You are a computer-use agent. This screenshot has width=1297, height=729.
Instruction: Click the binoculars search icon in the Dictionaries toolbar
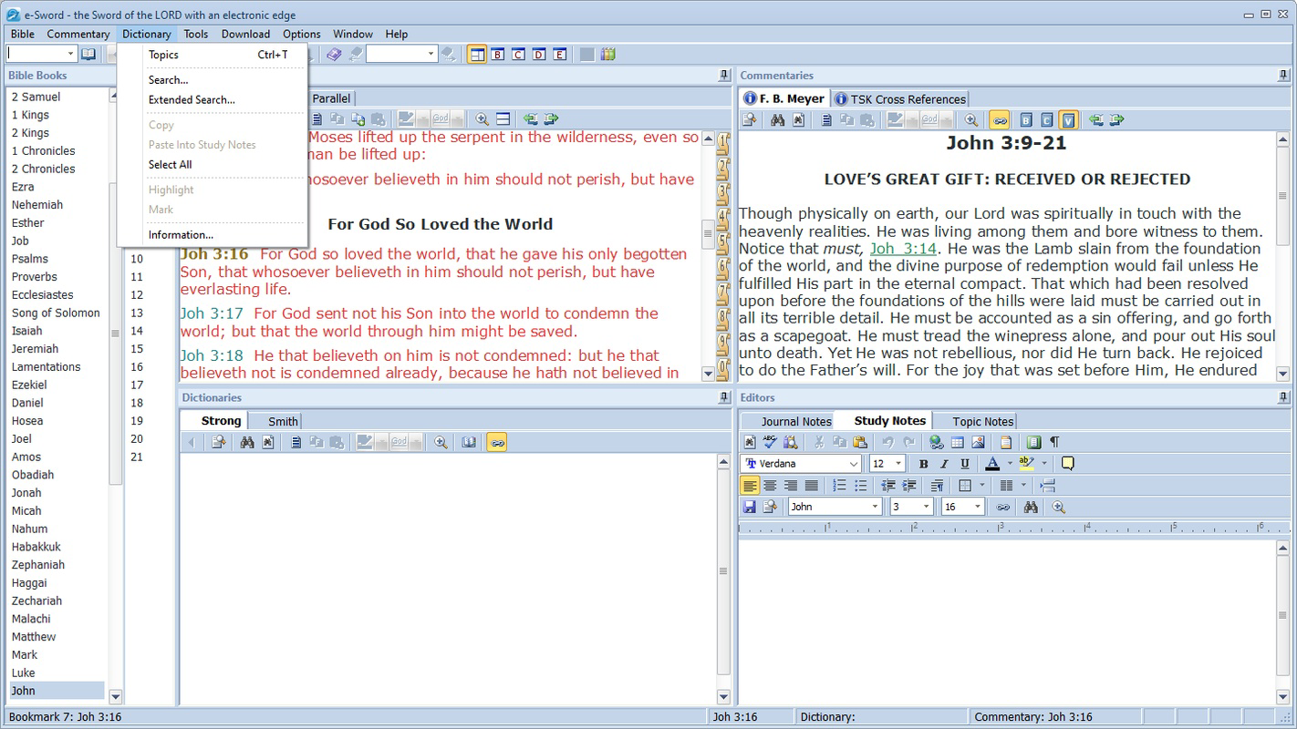(x=247, y=442)
